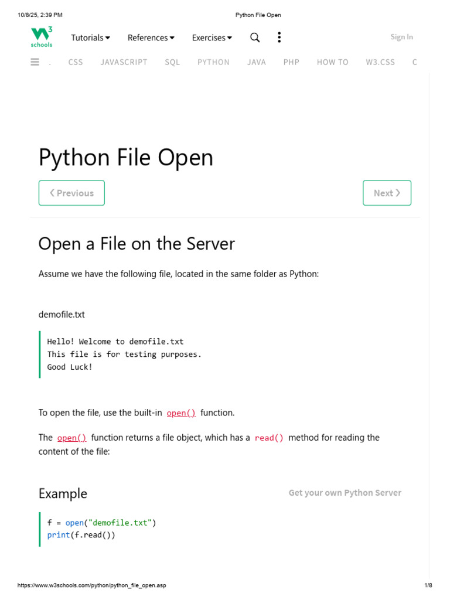
Task: Switch to the SQL topic
Action: click(172, 62)
